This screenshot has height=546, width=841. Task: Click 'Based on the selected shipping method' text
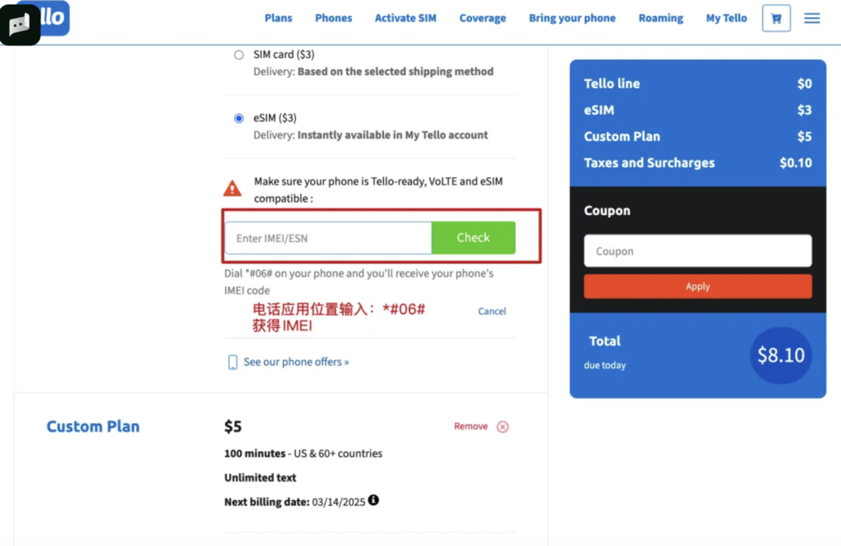396,72
